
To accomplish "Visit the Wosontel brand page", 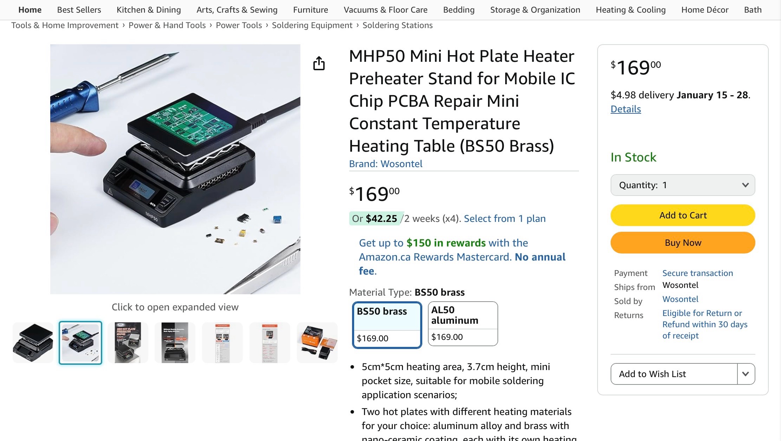I will pos(402,164).
